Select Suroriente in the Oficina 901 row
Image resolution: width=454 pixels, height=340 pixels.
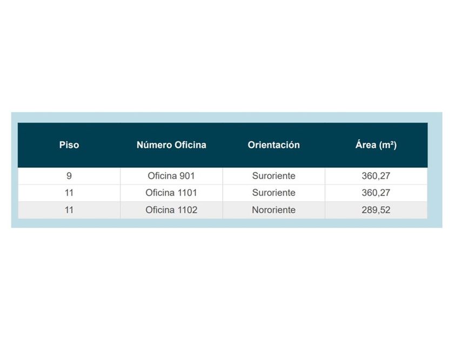(x=273, y=176)
